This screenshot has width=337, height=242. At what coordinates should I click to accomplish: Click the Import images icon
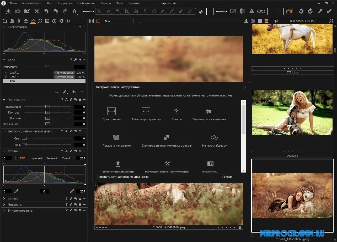coord(8,11)
